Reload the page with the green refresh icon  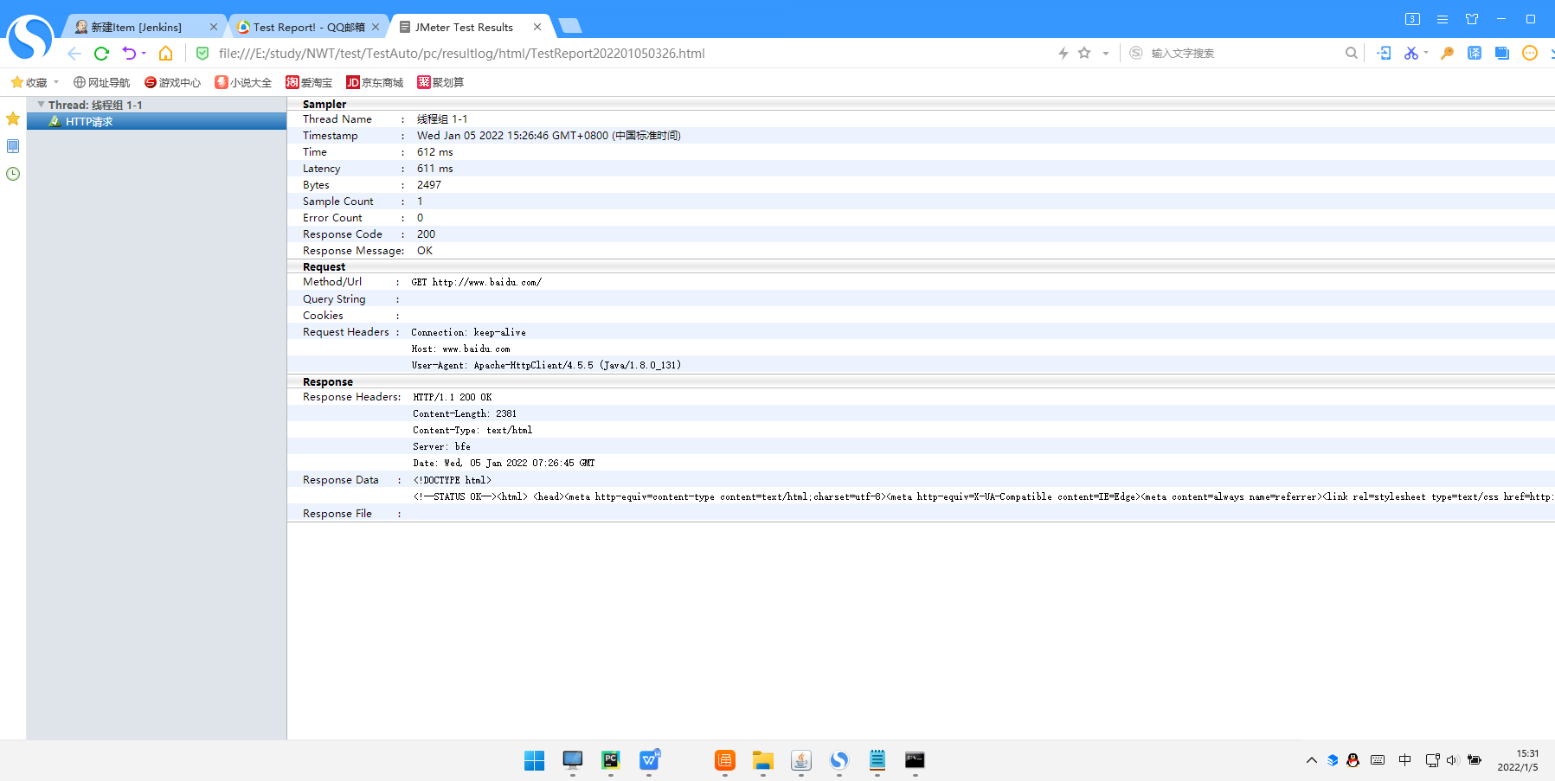point(101,54)
